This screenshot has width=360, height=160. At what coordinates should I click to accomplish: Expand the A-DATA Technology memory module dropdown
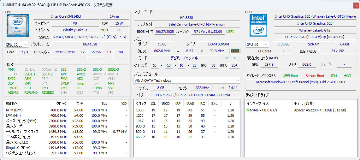point(187,80)
